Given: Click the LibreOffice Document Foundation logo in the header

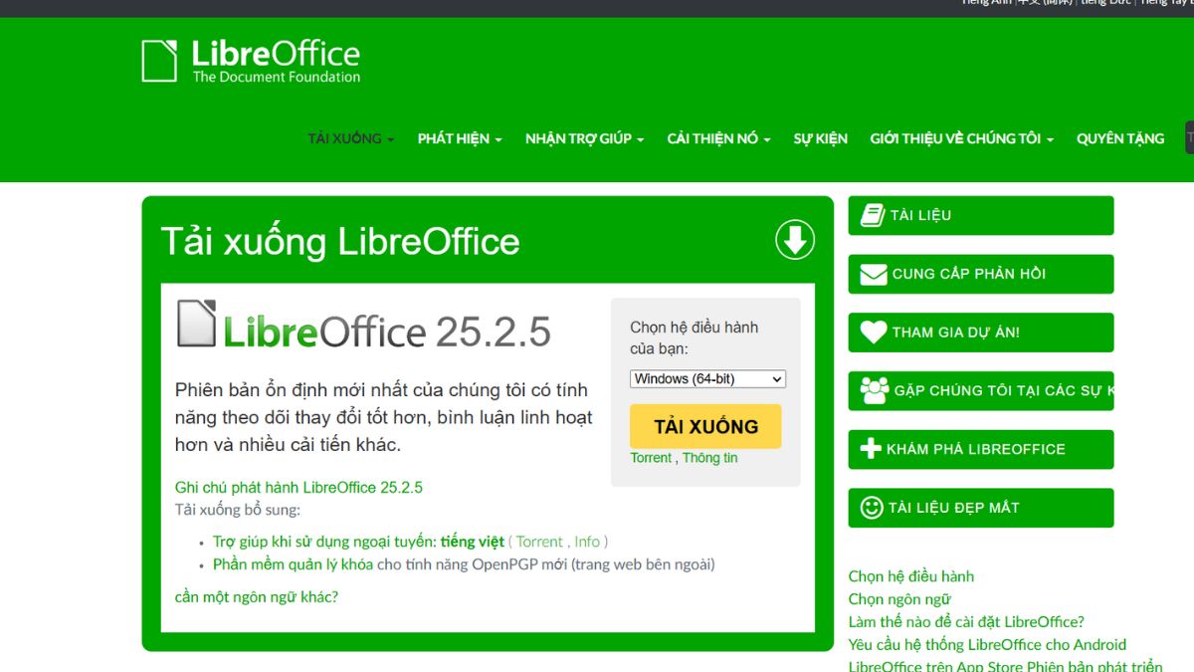Looking at the screenshot, I should (251, 61).
